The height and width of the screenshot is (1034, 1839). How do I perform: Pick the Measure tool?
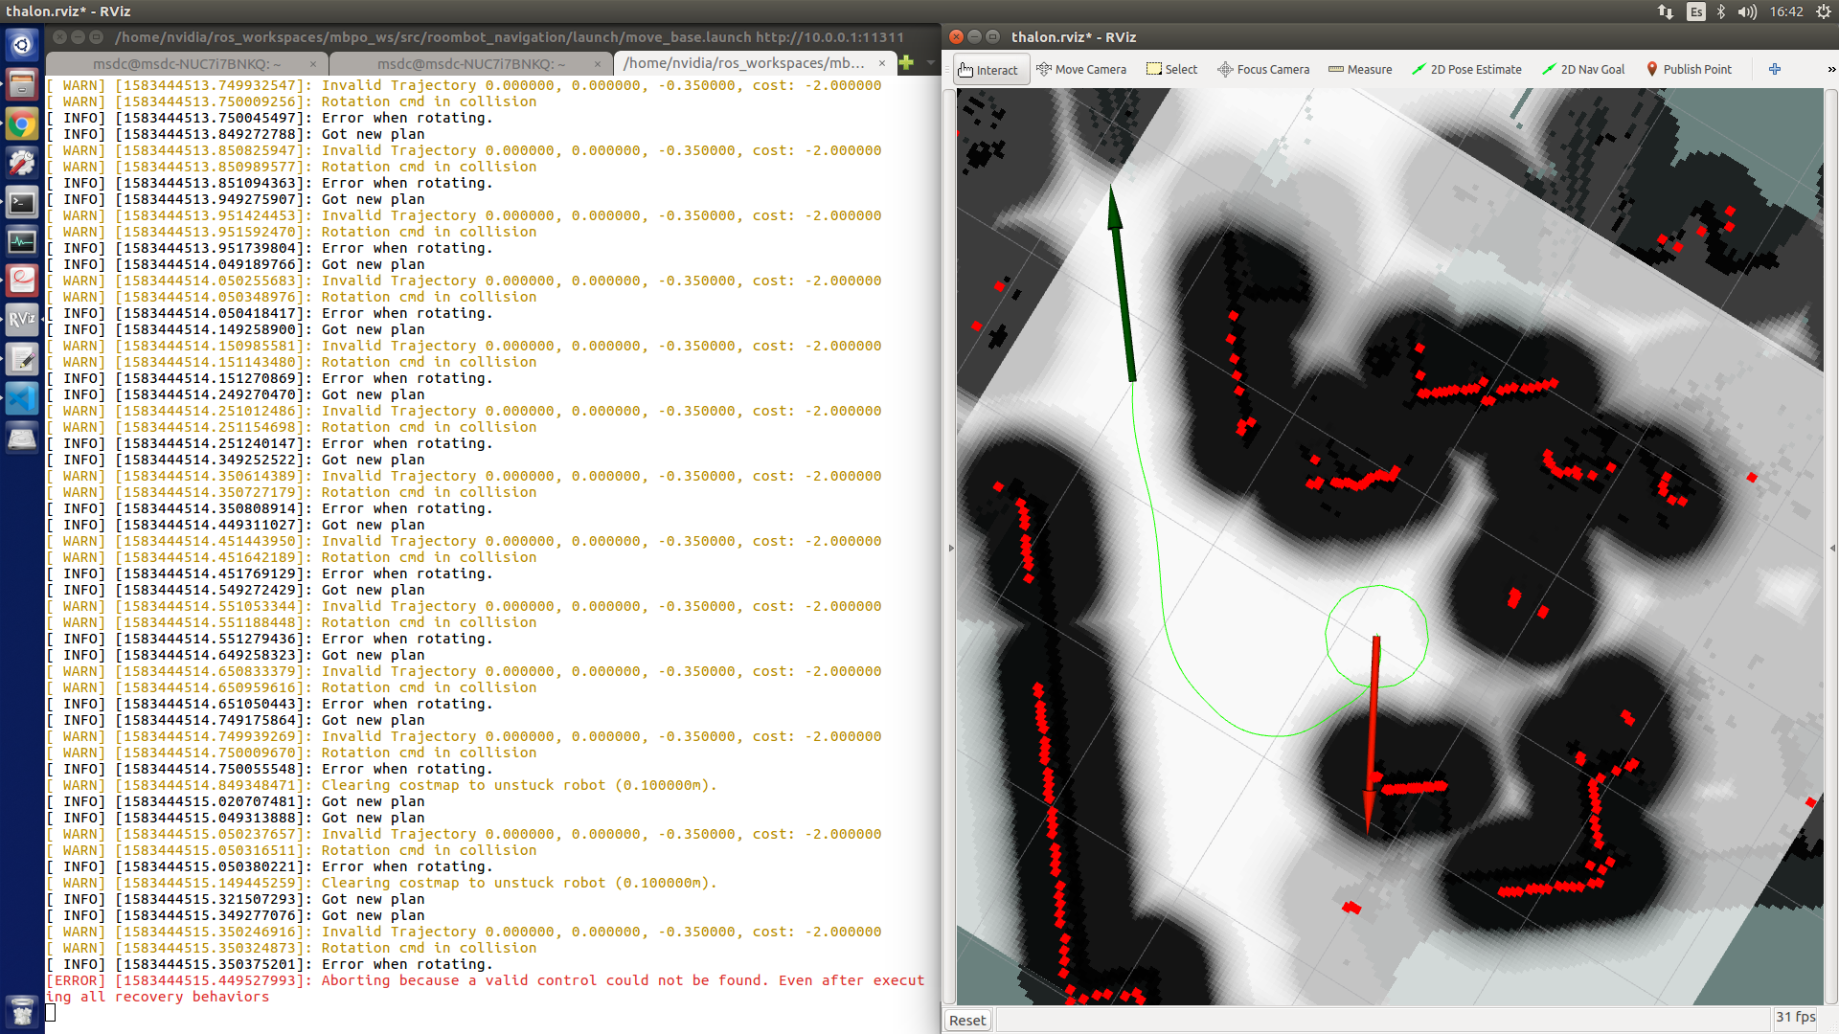(1360, 70)
